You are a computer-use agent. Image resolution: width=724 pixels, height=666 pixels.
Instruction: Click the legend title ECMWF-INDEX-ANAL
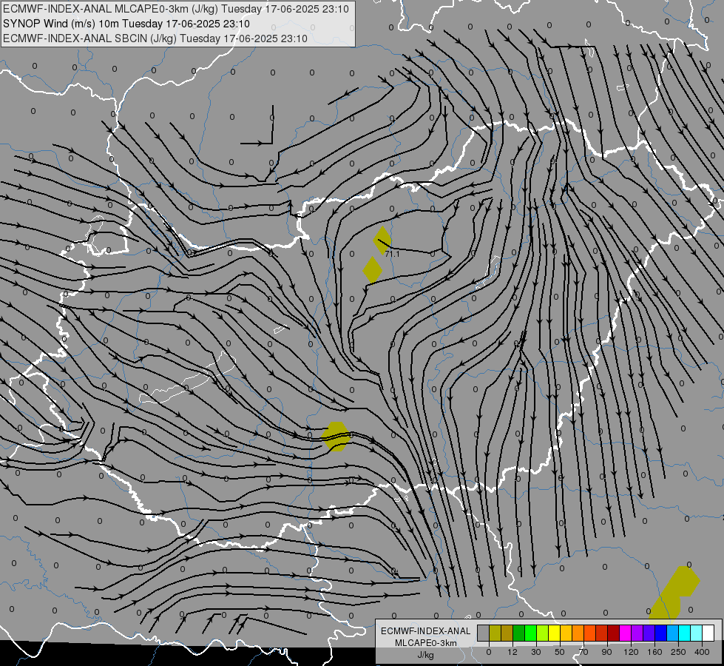pyautogui.click(x=426, y=631)
